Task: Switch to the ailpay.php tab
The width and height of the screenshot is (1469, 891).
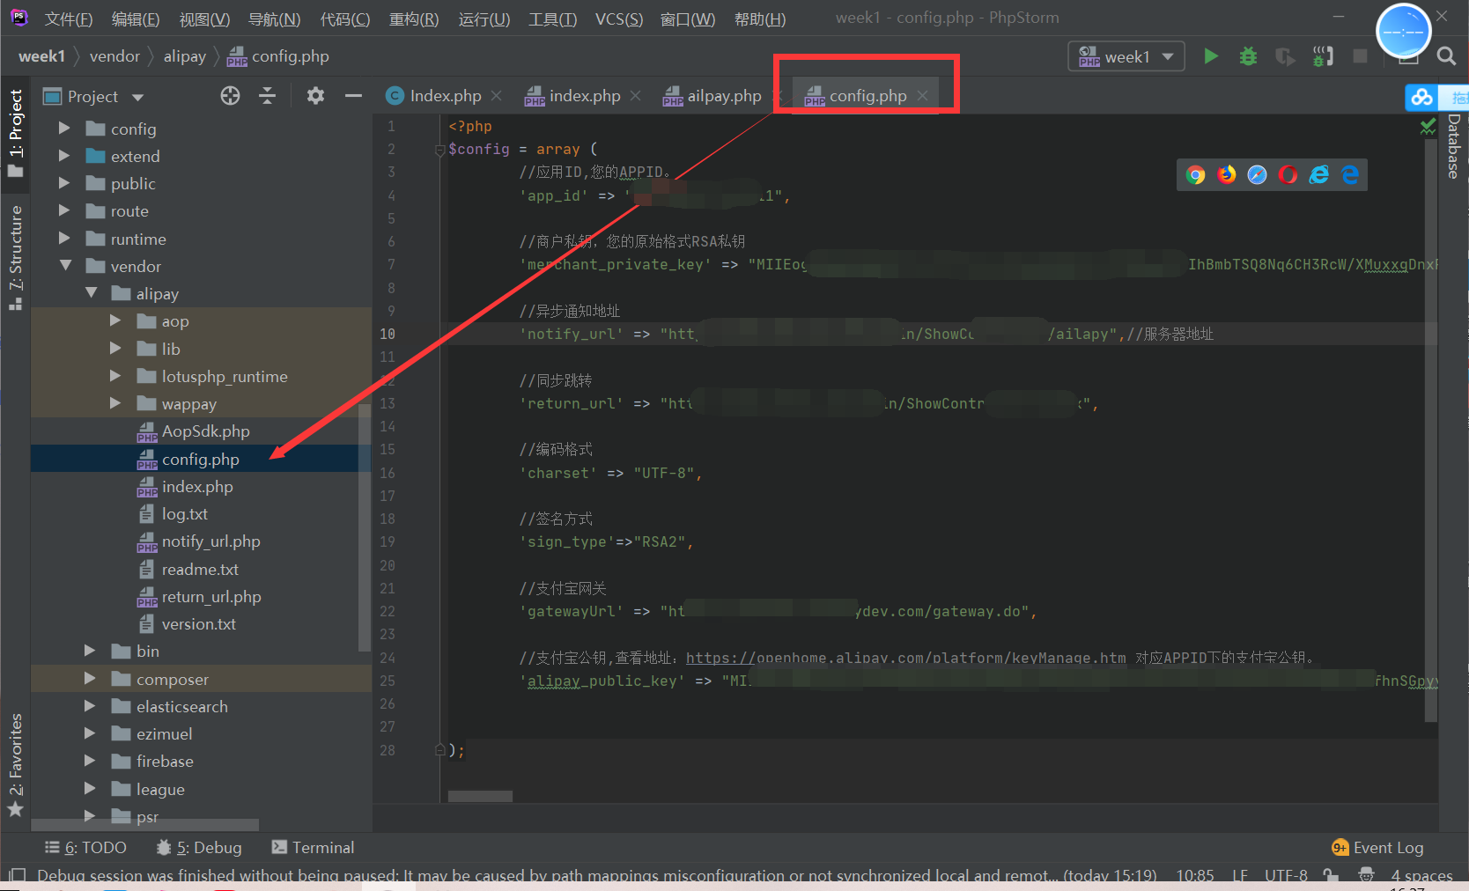Action: pos(724,96)
